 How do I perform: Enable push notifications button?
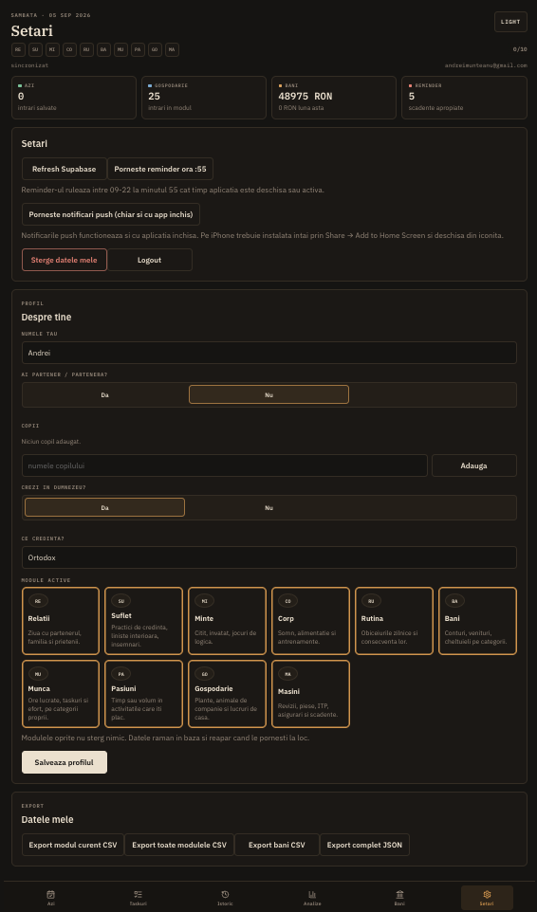[111, 214]
